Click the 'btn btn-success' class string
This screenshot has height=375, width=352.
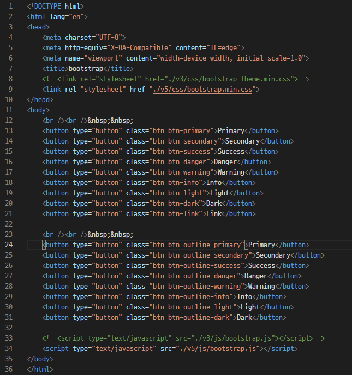pos(181,151)
